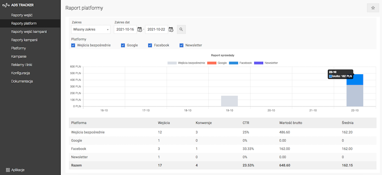Click the 648.60 total gross value

point(284,165)
